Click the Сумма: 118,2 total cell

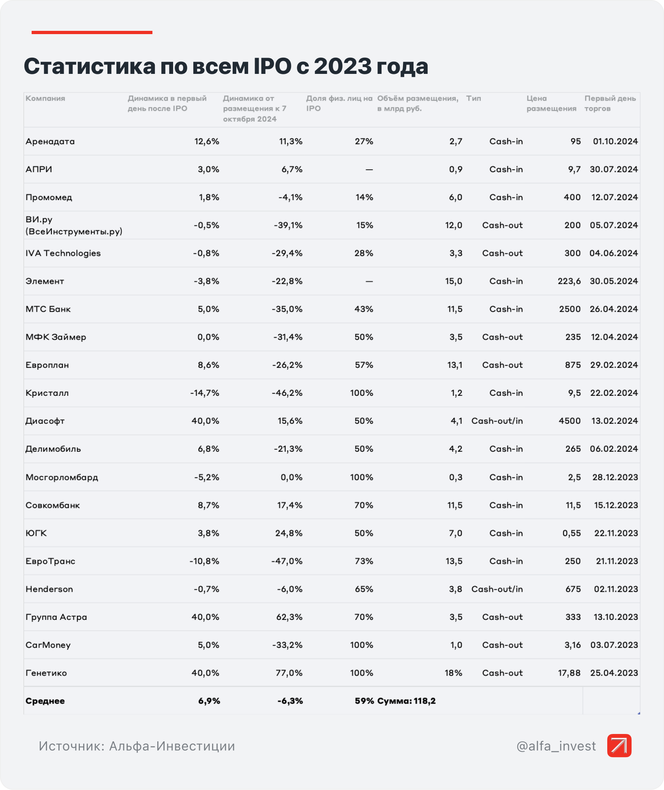406,701
